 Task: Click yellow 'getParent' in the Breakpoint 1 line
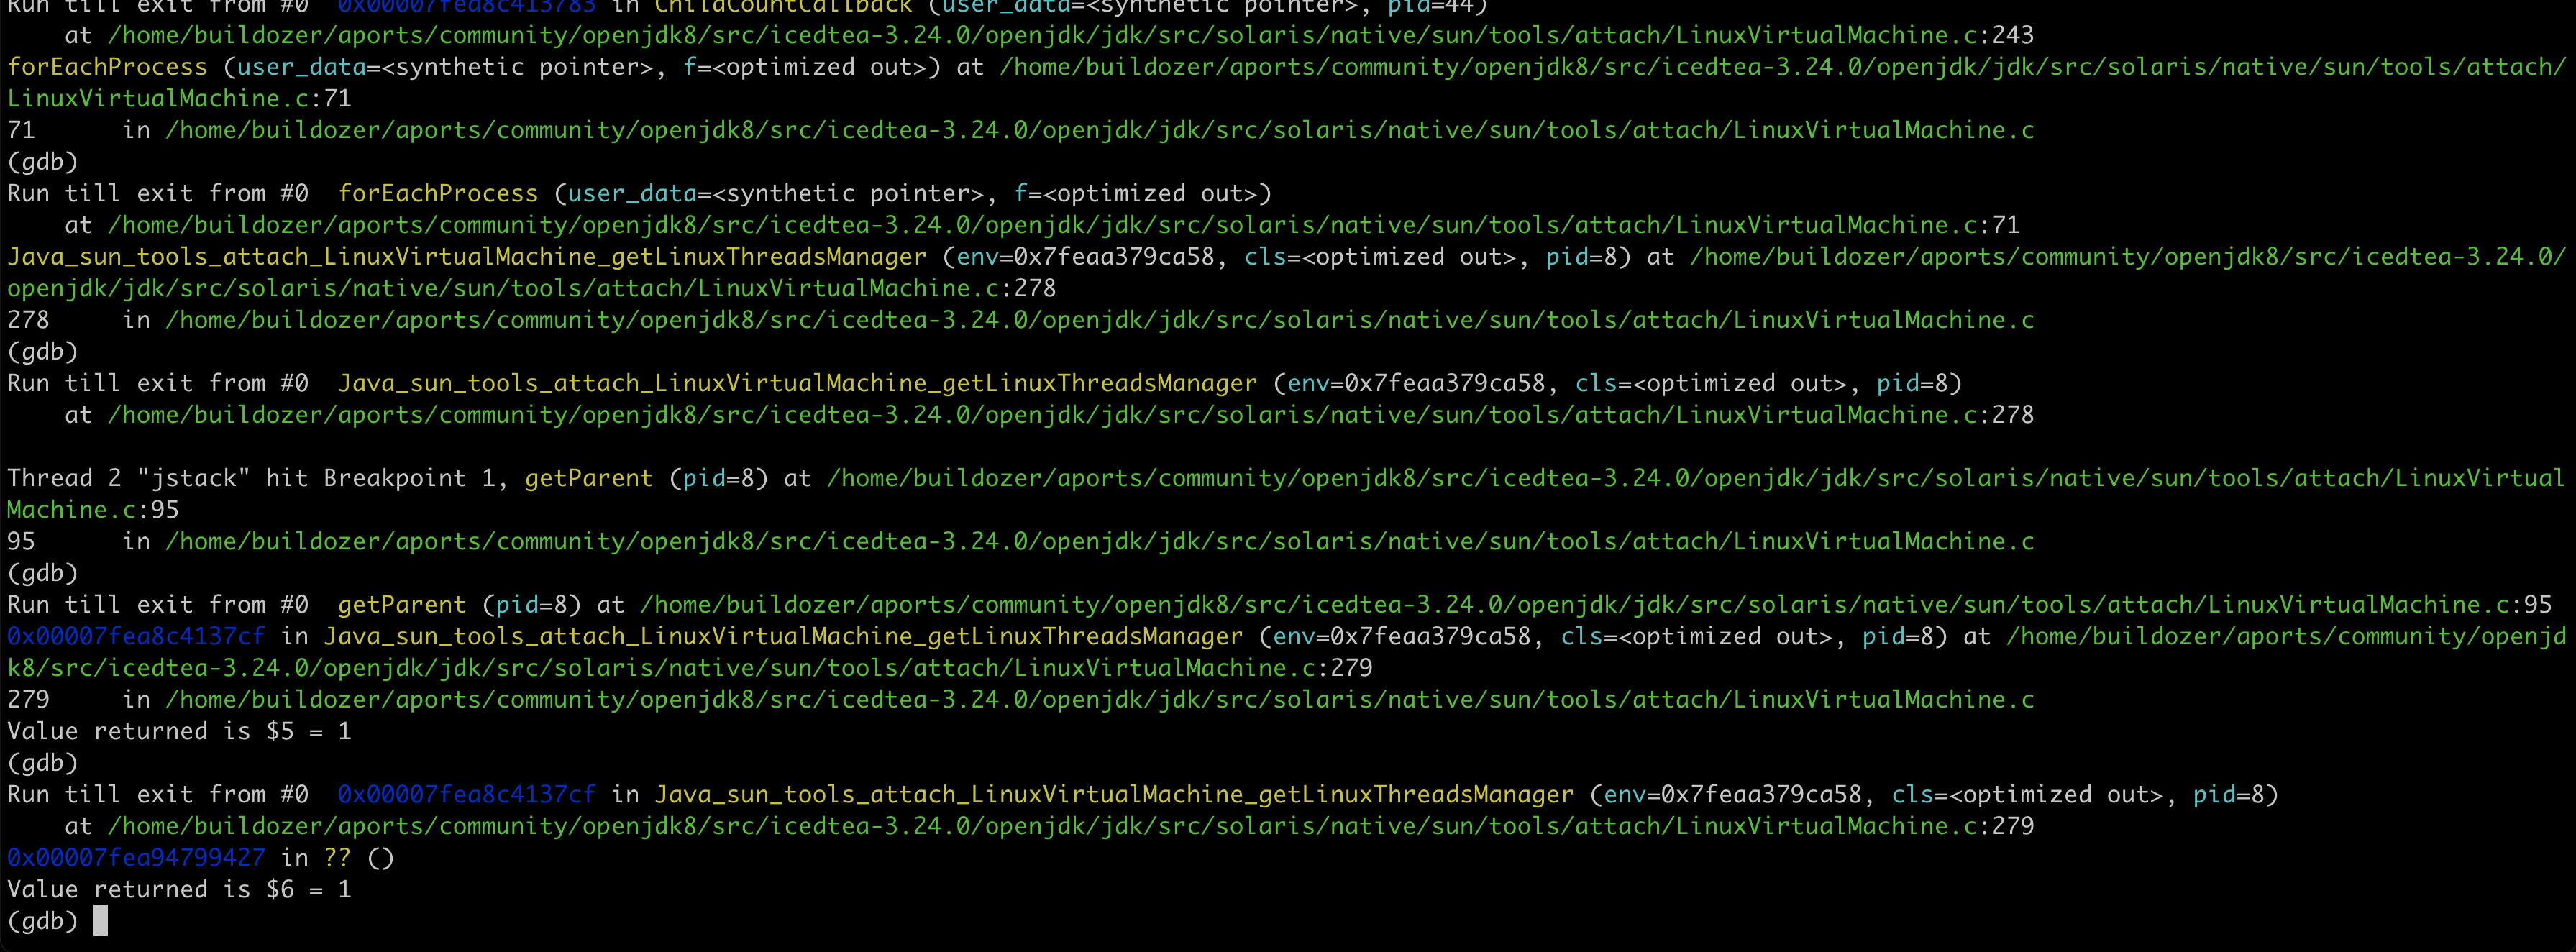[588, 478]
